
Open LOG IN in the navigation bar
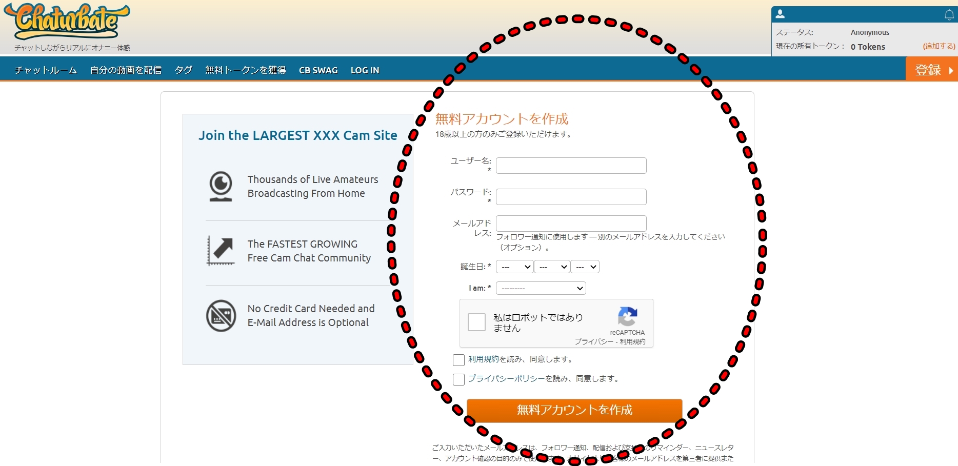pyautogui.click(x=365, y=70)
